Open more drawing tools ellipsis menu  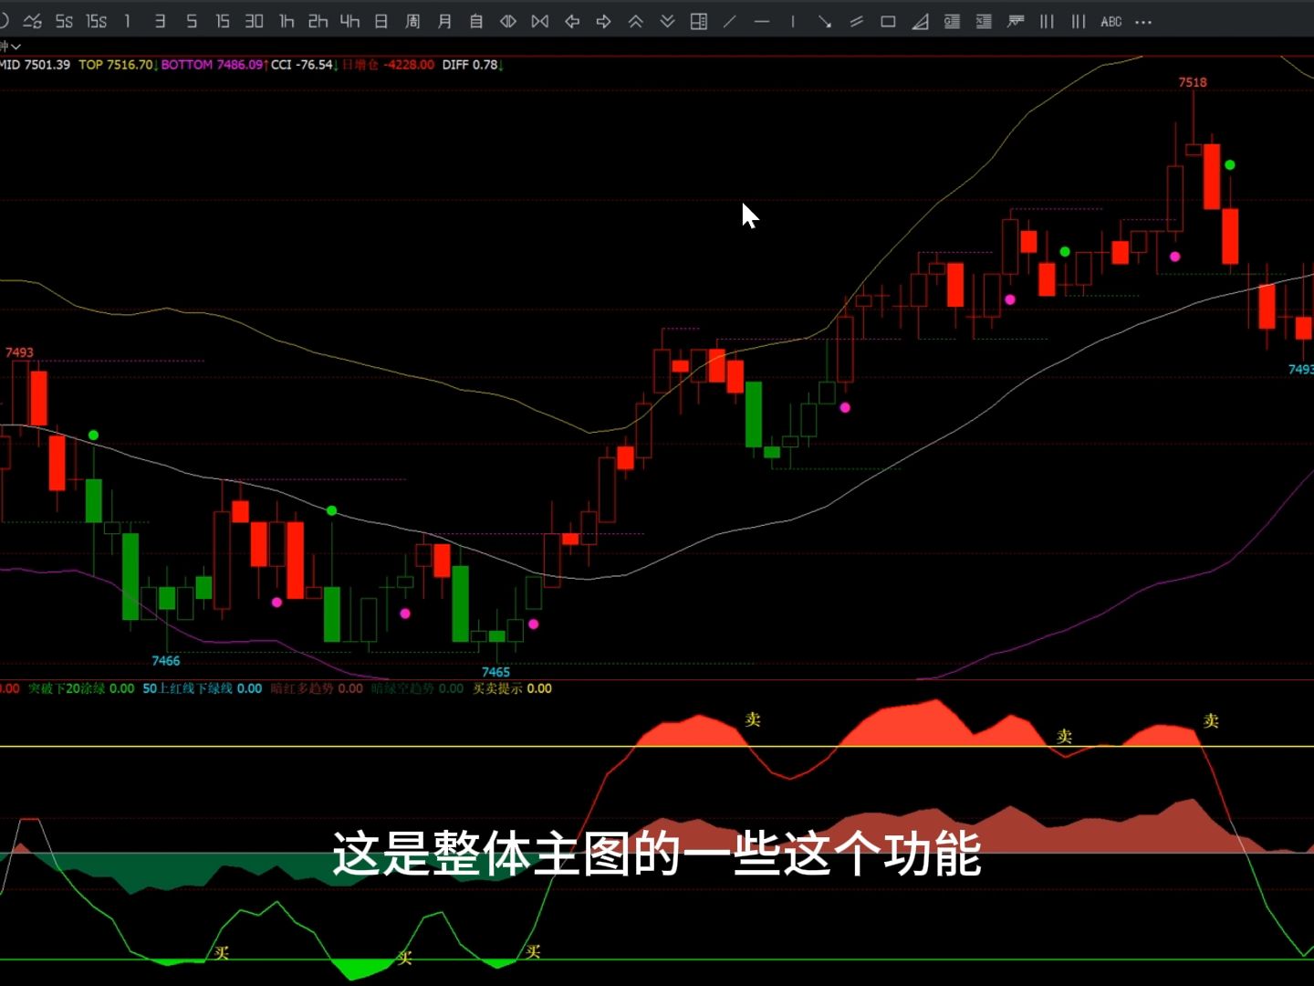coord(1143,21)
